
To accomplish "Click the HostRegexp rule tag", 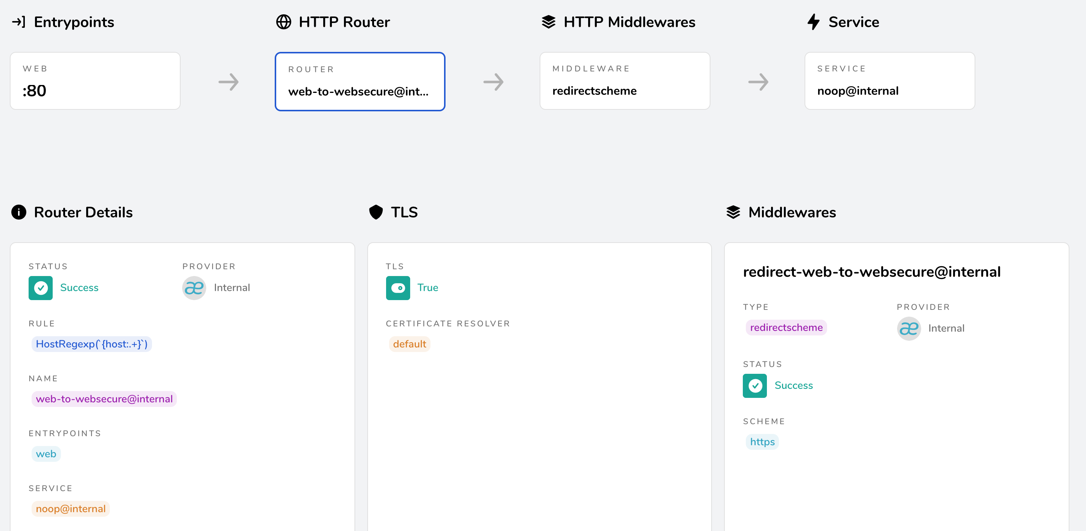I will (x=91, y=344).
